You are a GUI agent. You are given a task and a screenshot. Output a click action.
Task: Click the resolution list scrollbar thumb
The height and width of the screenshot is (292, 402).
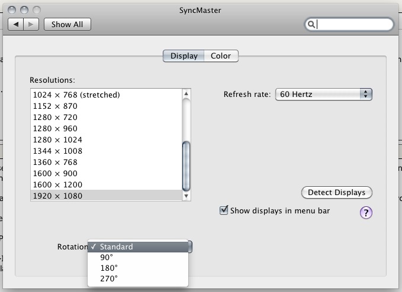coord(186,166)
